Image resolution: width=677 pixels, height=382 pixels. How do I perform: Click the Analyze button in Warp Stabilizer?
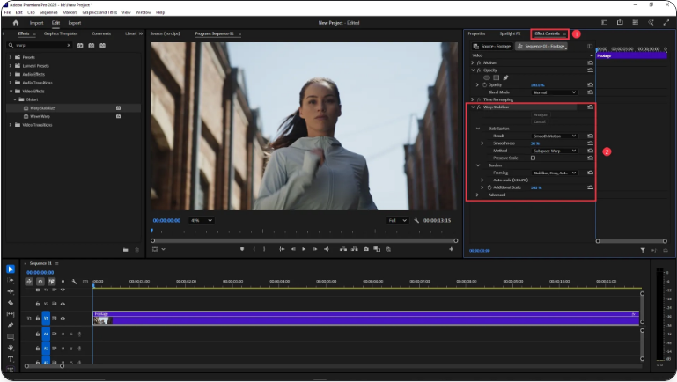[x=540, y=114]
